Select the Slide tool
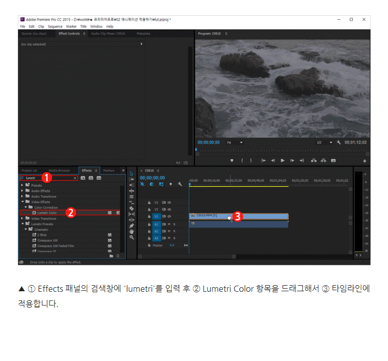 [x=131, y=220]
